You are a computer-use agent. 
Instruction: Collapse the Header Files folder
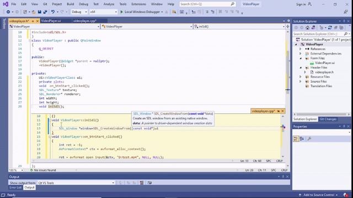pos(301,68)
